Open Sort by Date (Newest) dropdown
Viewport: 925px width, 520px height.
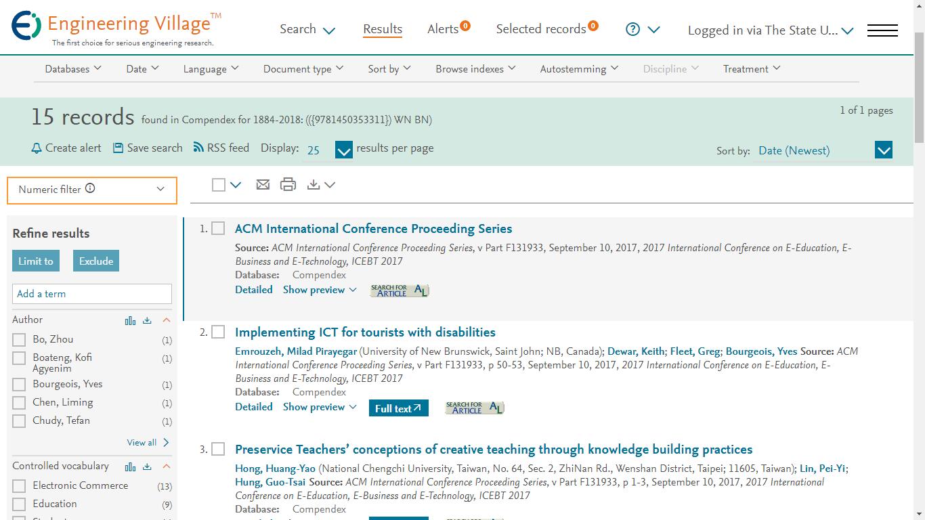click(884, 150)
